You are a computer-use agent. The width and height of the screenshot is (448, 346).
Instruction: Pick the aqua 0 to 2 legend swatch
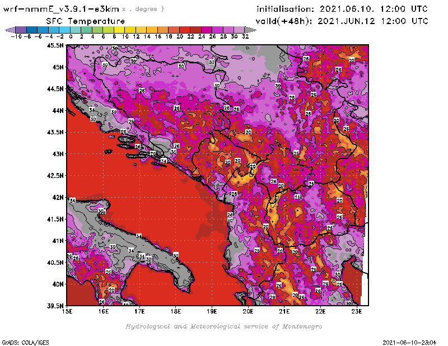coord(76,30)
